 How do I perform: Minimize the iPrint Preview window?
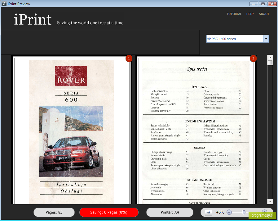click(254, 4)
